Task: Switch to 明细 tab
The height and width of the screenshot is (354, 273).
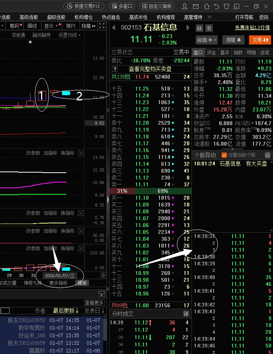Action: [x=252, y=52]
